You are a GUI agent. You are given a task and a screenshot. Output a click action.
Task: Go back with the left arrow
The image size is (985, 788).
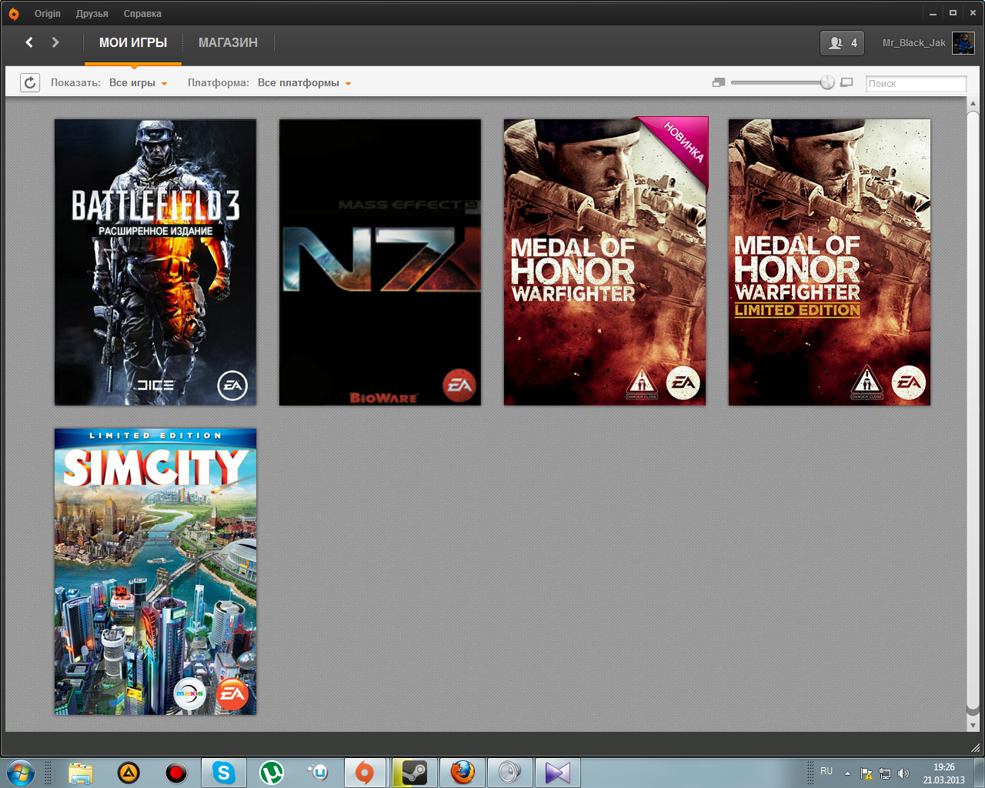tap(29, 42)
